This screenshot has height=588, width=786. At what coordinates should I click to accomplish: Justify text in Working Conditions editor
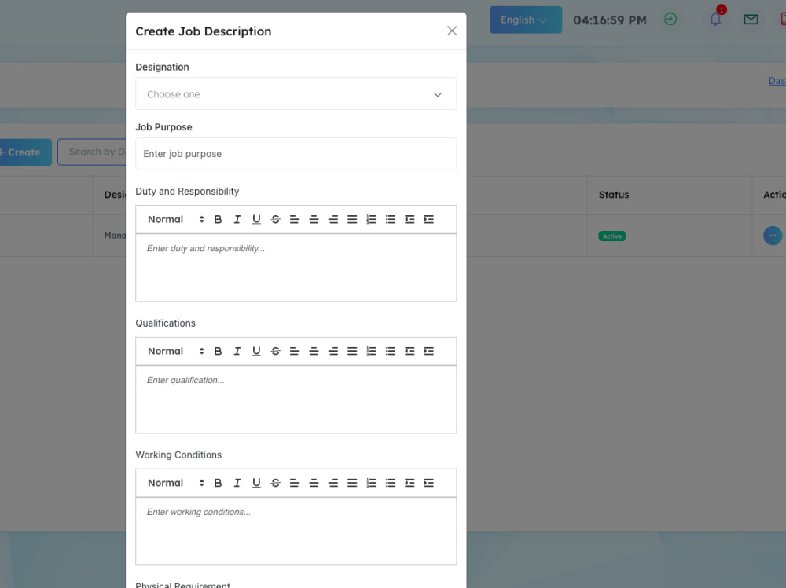point(352,483)
